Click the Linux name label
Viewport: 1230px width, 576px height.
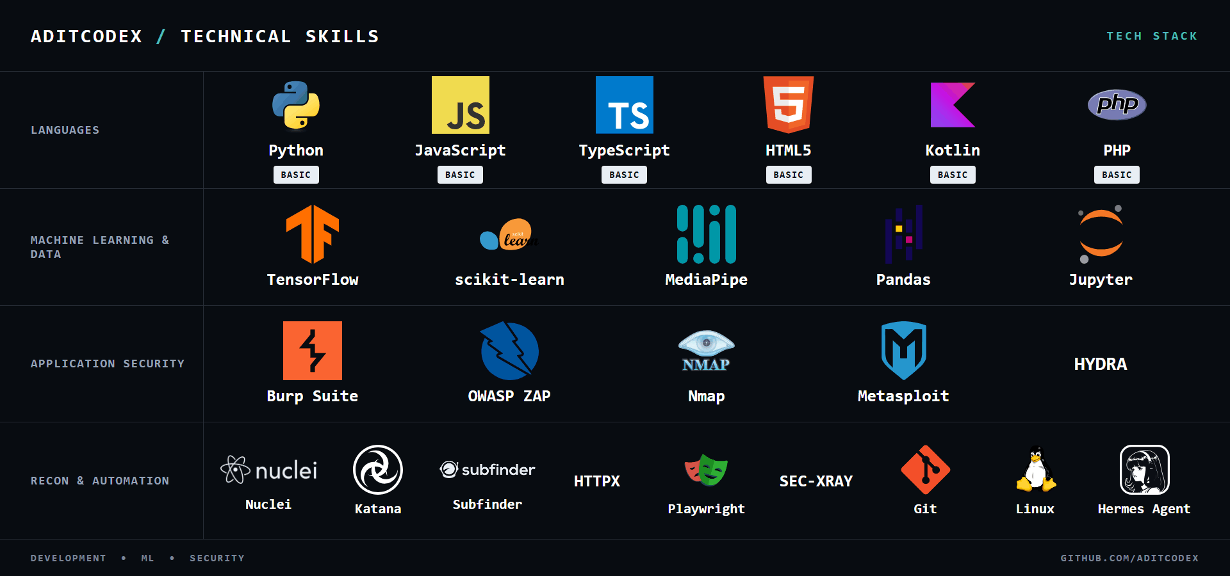[x=1035, y=509]
